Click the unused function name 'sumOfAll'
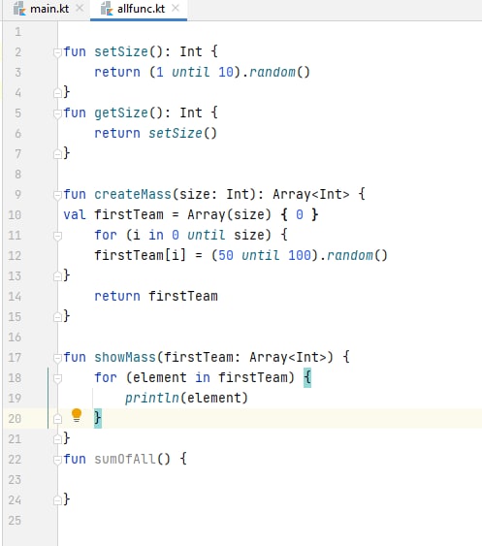The height and width of the screenshot is (546, 482). point(125,460)
